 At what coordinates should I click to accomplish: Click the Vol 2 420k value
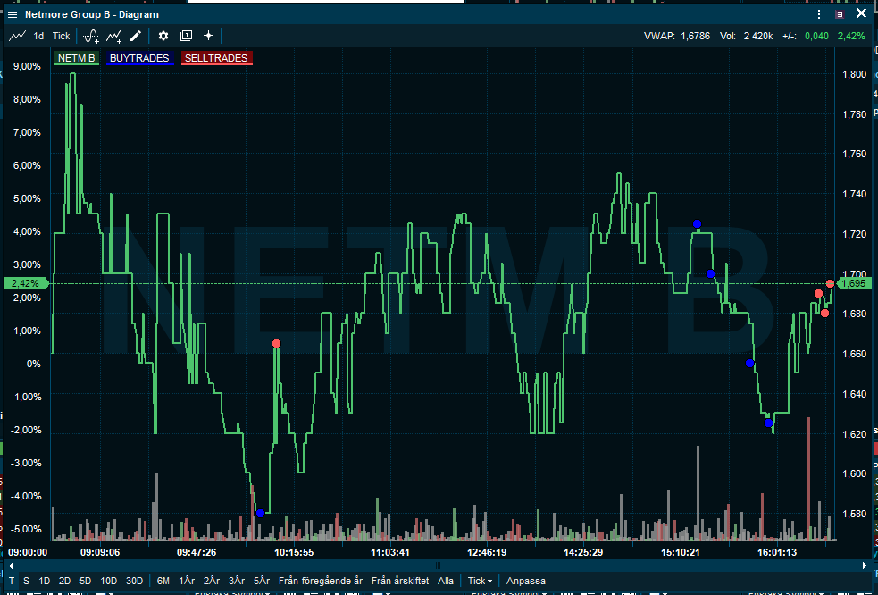point(758,36)
